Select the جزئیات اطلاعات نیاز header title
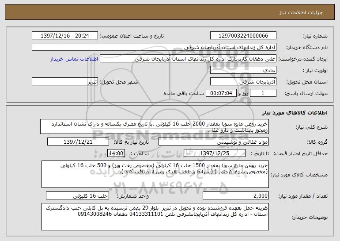This screenshot has height=241, width=340. tap(301, 12)
